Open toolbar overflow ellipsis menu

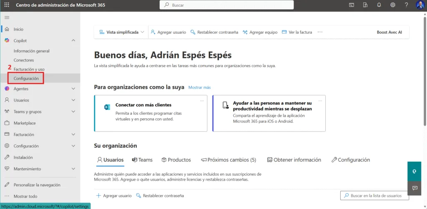pos(320,32)
